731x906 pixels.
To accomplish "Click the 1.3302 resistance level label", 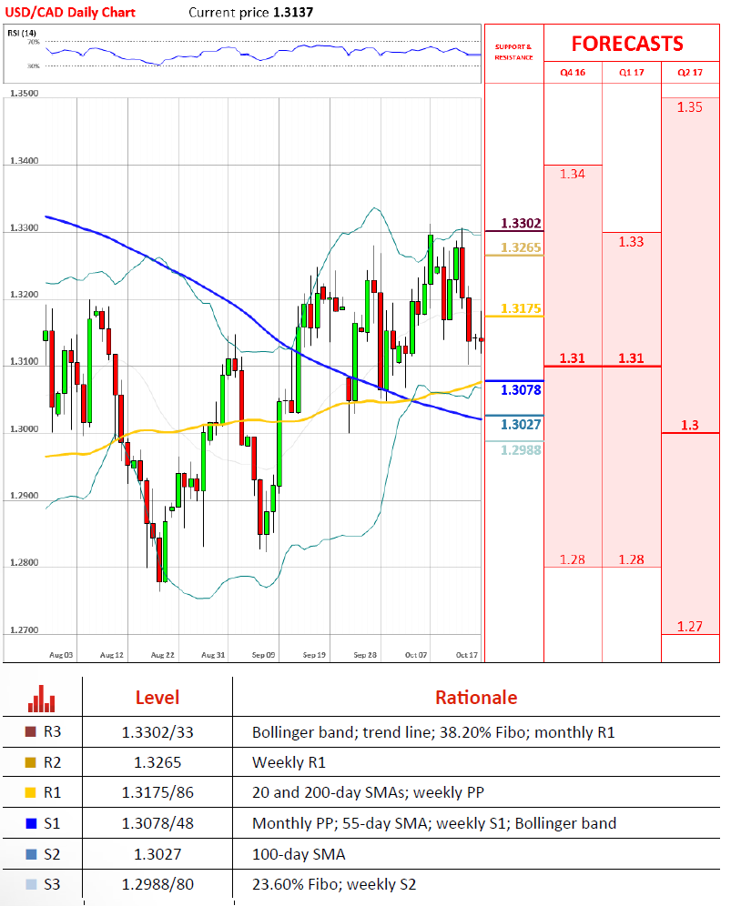I will 521,223.
